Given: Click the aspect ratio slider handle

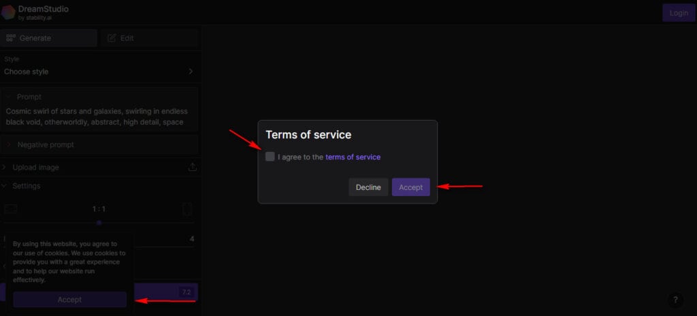Looking at the screenshot, I should click(x=99, y=223).
